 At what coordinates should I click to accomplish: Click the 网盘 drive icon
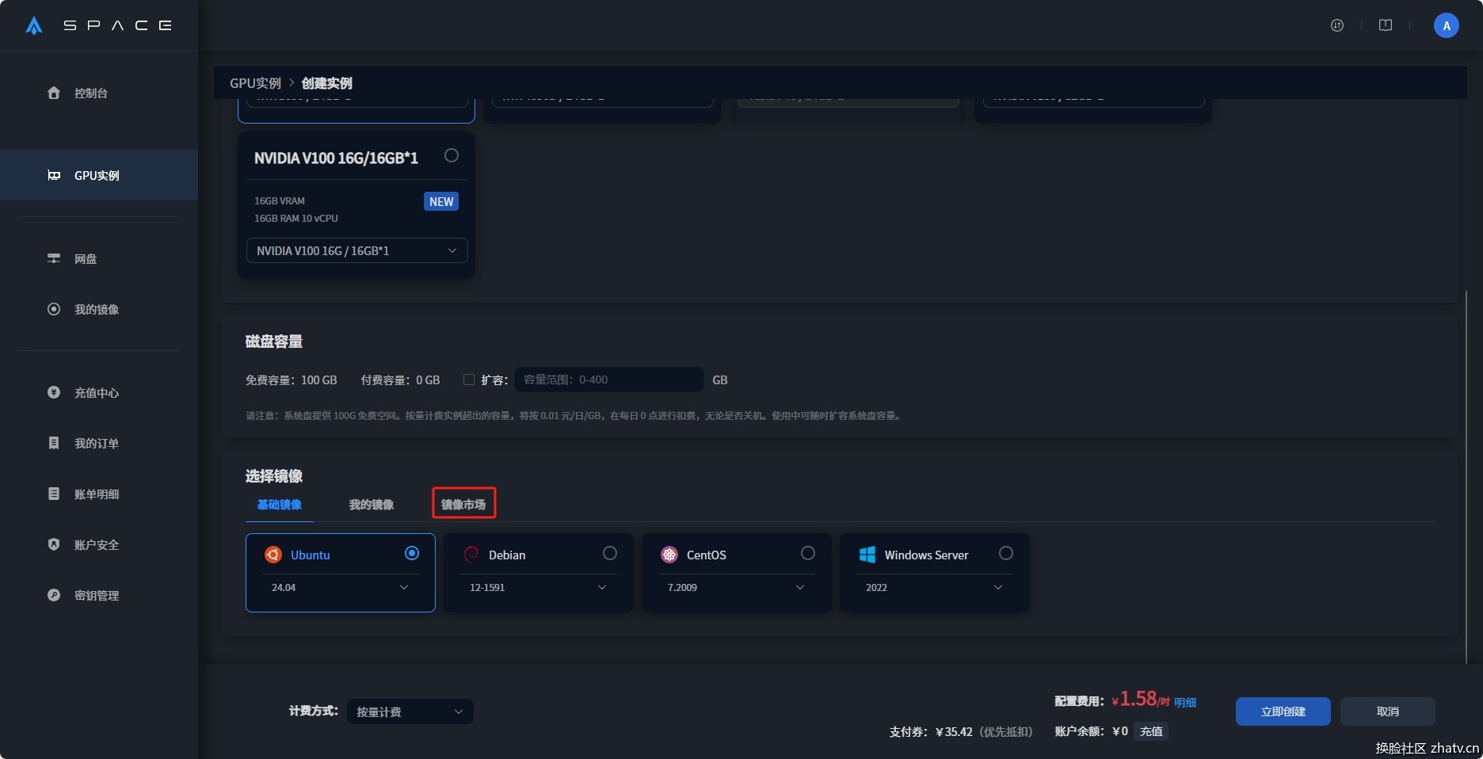(x=54, y=258)
